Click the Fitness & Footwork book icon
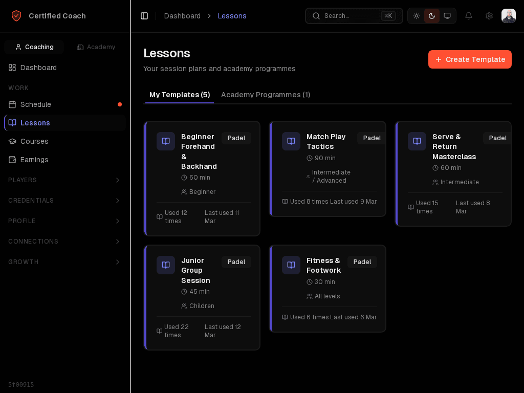This screenshot has width=524, height=393. [x=291, y=265]
